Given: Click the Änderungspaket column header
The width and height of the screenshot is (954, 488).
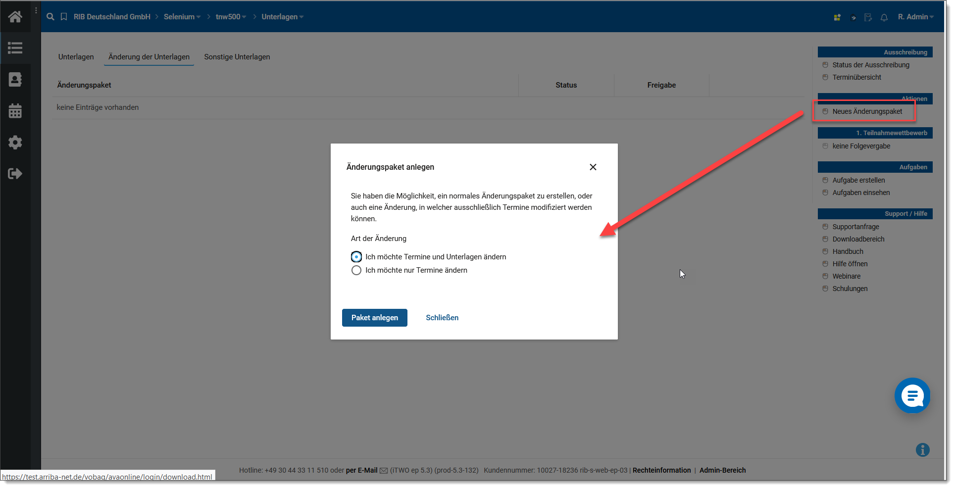Looking at the screenshot, I should click(84, 85).
